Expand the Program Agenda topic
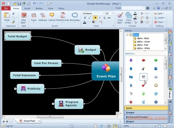 (53, 104)
